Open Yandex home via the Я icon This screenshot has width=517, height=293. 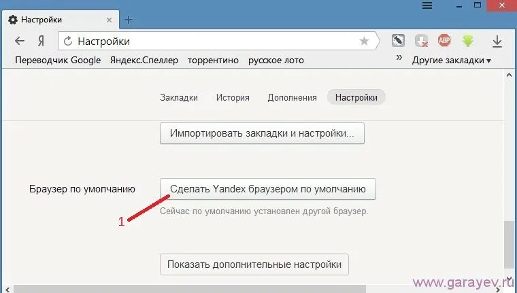[x=41, y=41]
